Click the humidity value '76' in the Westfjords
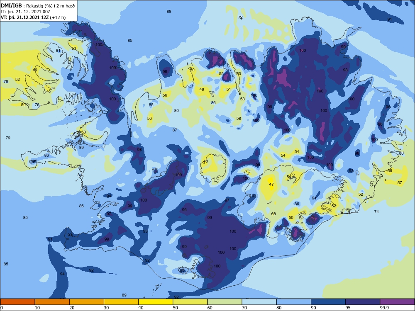The height and width of the screenshot is (311, 415). (37, 105)
